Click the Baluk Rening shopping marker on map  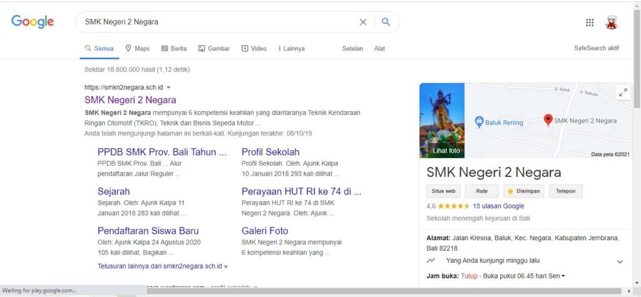coord(479,122)
